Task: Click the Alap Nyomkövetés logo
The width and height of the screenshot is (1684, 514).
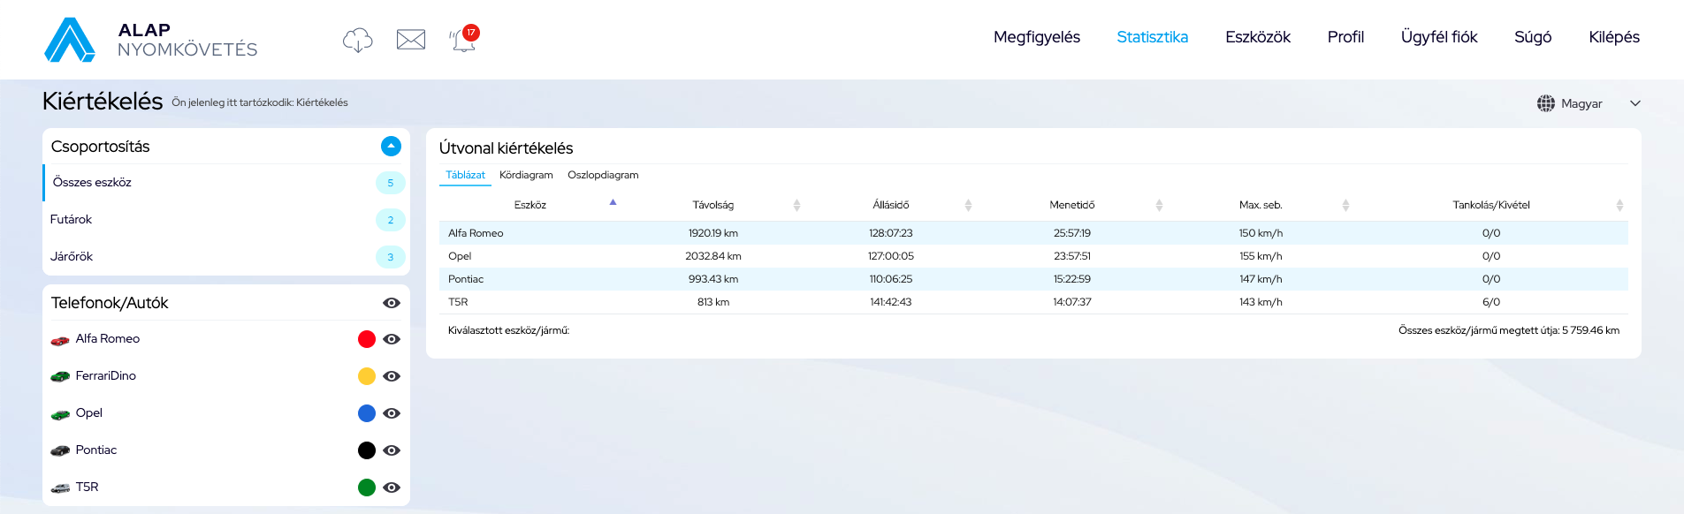Action: tap(150, 40)
